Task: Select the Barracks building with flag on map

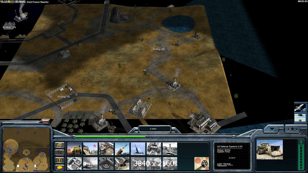Action: click(x=139, y=108)
